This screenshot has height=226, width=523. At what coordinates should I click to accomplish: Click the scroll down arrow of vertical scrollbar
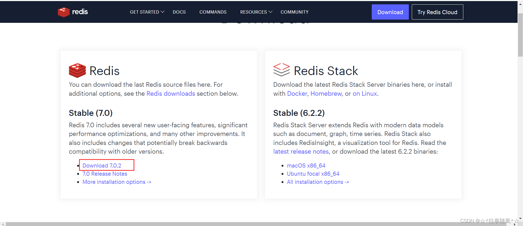pos(520,218)
